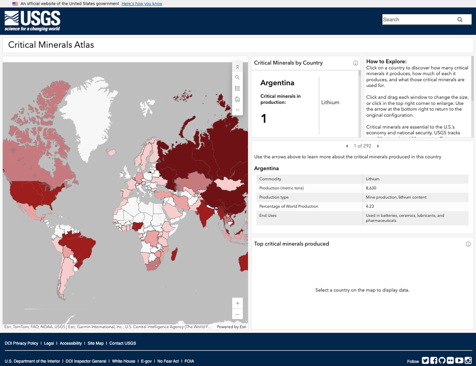Open the map search tool

237,77
